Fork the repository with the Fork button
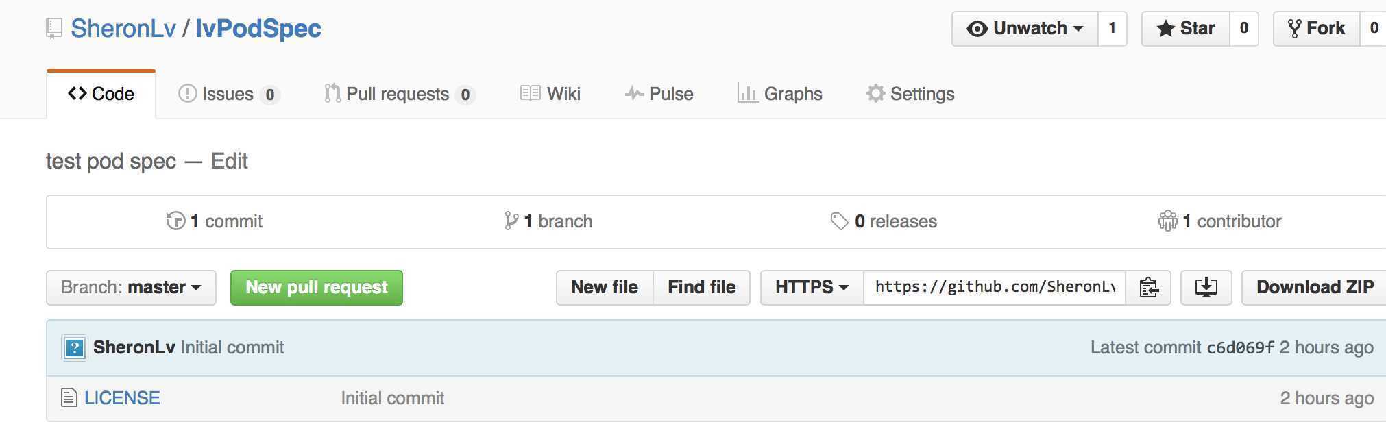This screenshot has width=1386, height=422. pyautogui.click(x=1317, y=29)
